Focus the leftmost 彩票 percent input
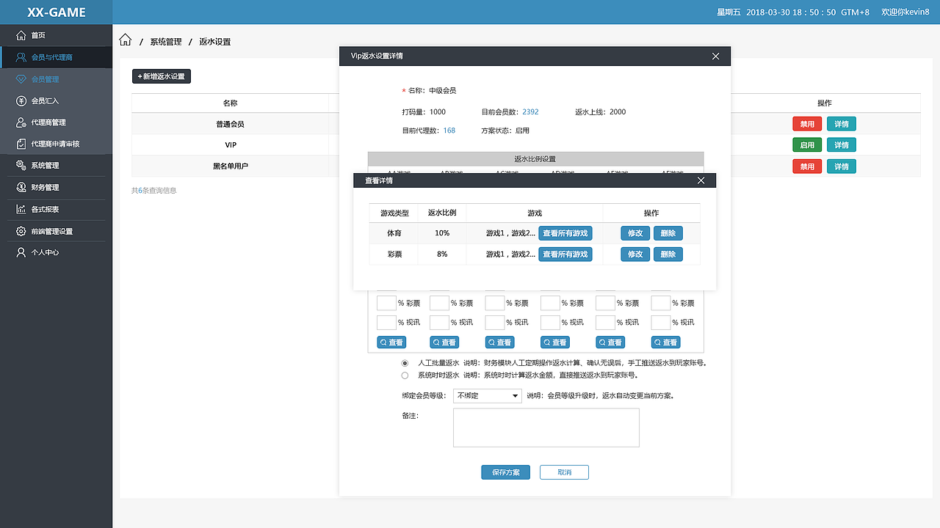Viewport: 940px width, 528px height. [x=386, y=303]
